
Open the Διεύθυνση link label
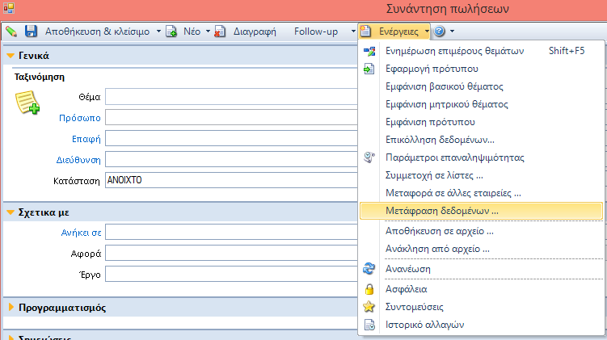coord(78,160)
